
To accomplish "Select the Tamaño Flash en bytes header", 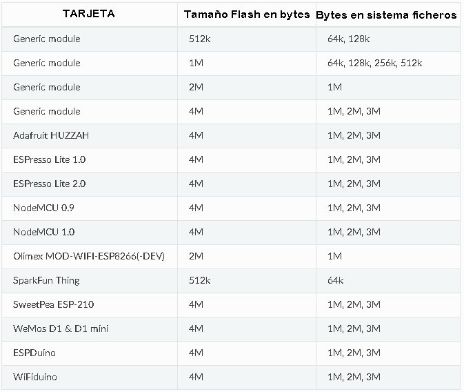I will point(247,14).
